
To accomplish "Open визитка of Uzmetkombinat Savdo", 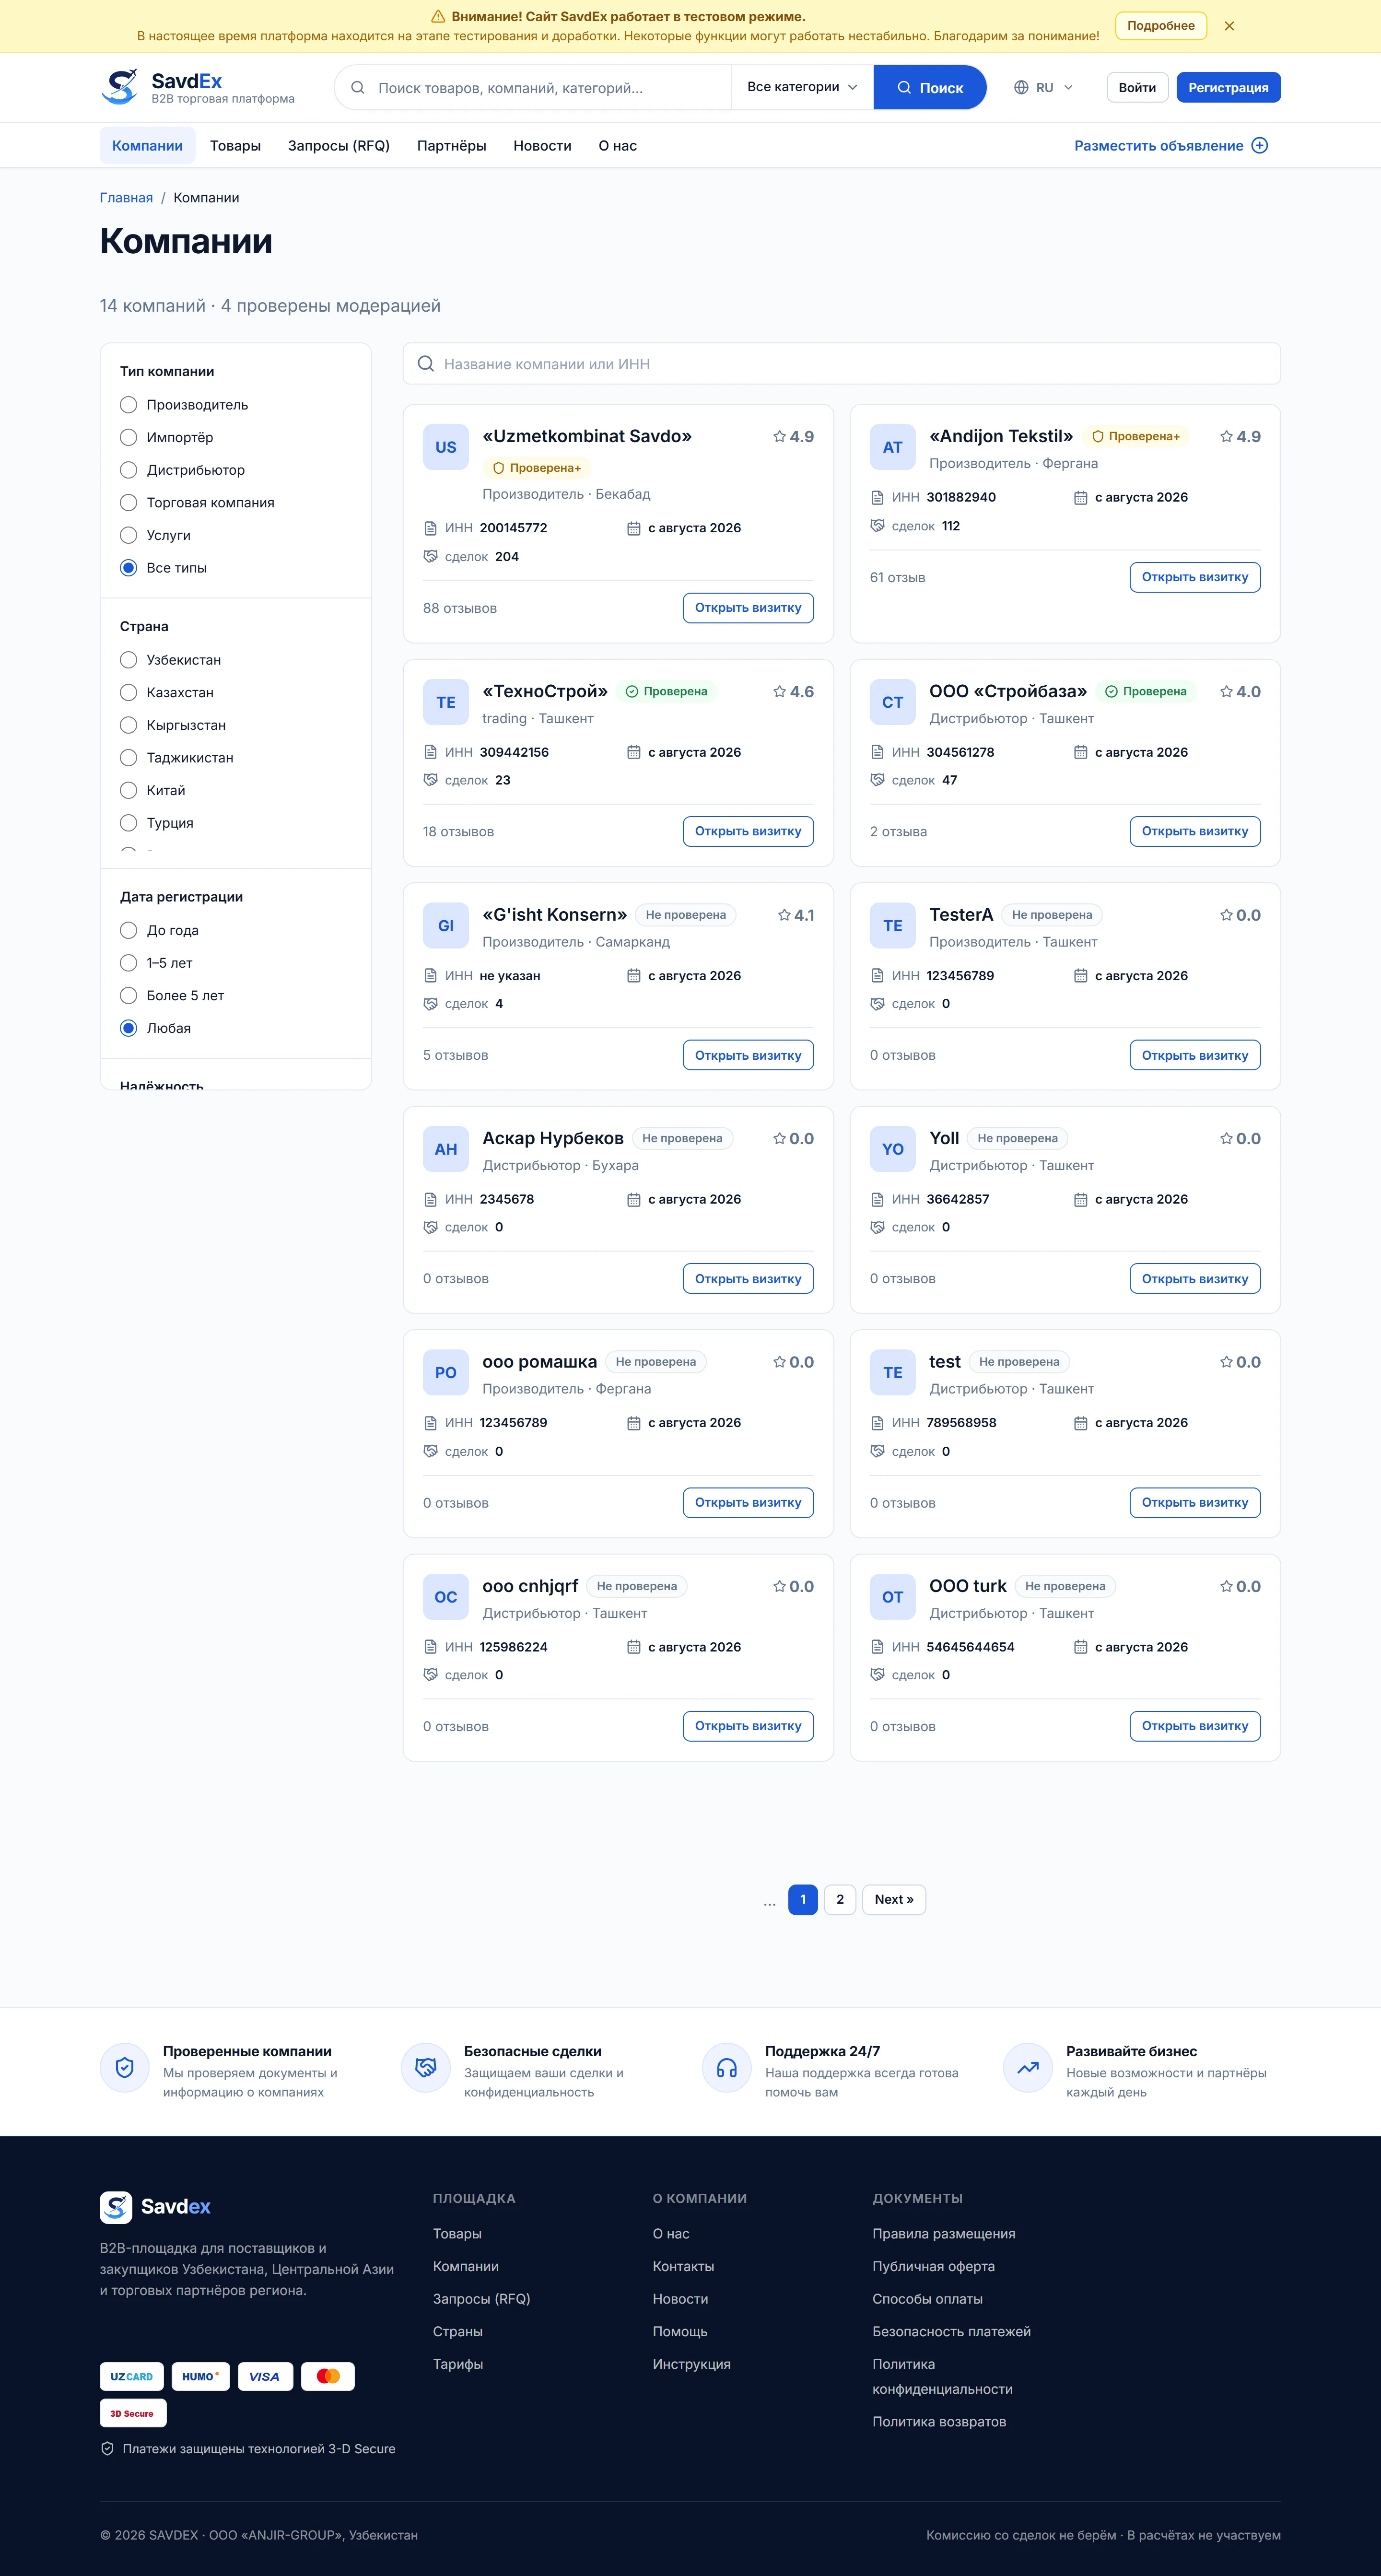I will 748,608.
